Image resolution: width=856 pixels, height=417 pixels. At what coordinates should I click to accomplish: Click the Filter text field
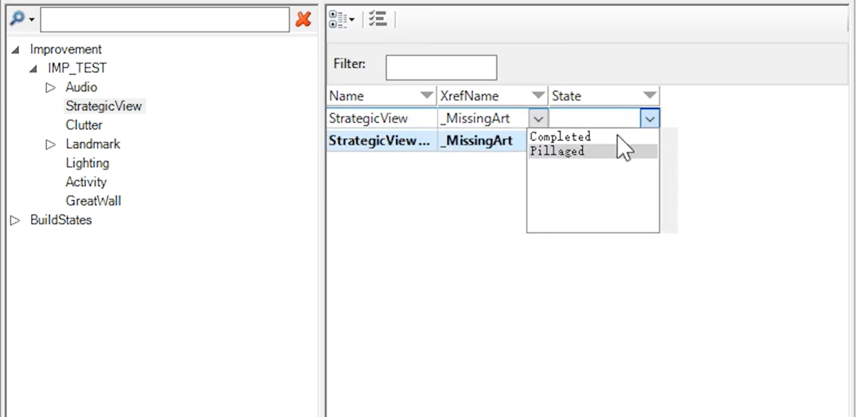pos(441,67)
